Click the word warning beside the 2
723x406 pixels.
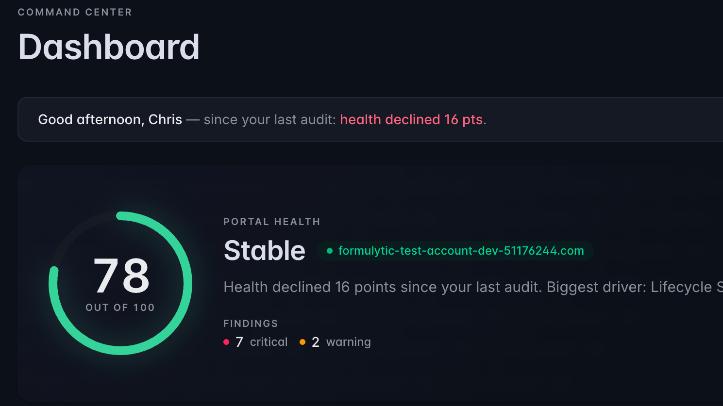(348, 342)
